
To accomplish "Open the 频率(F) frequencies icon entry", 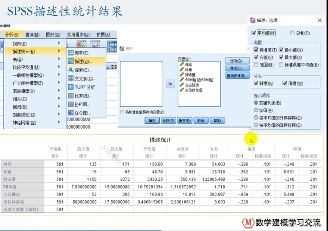I will click(x=71, y=53).
